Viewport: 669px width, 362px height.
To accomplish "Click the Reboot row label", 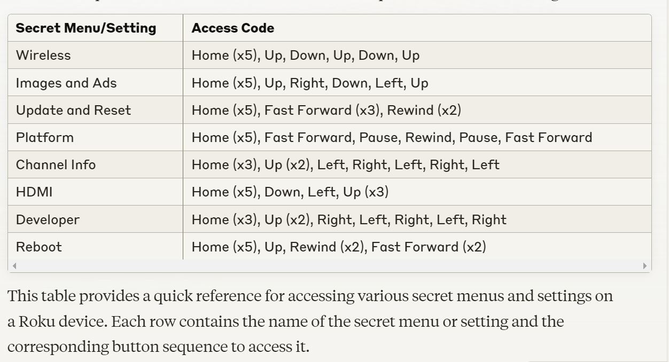I will 39,247.
